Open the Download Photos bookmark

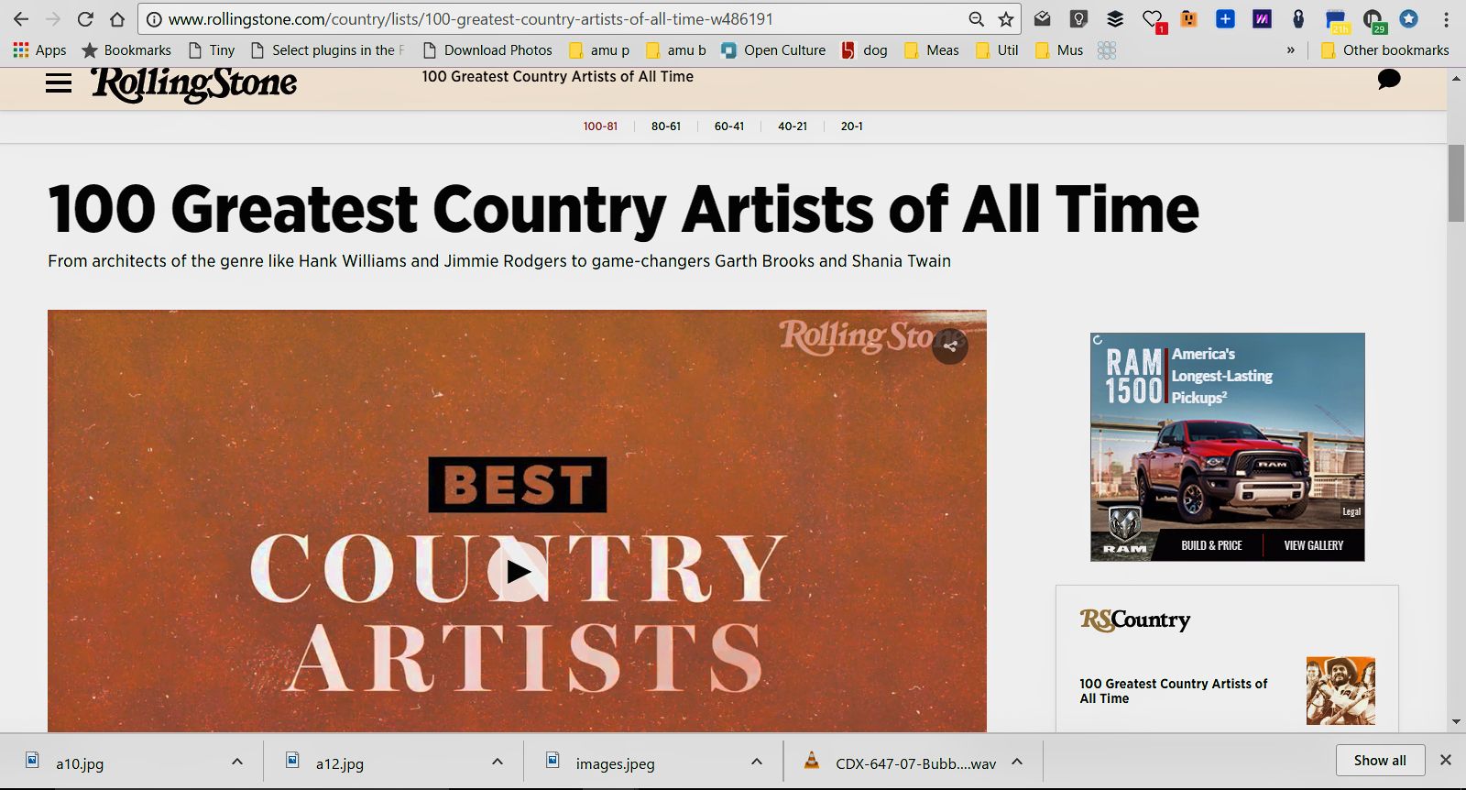(x=487, y=50)
